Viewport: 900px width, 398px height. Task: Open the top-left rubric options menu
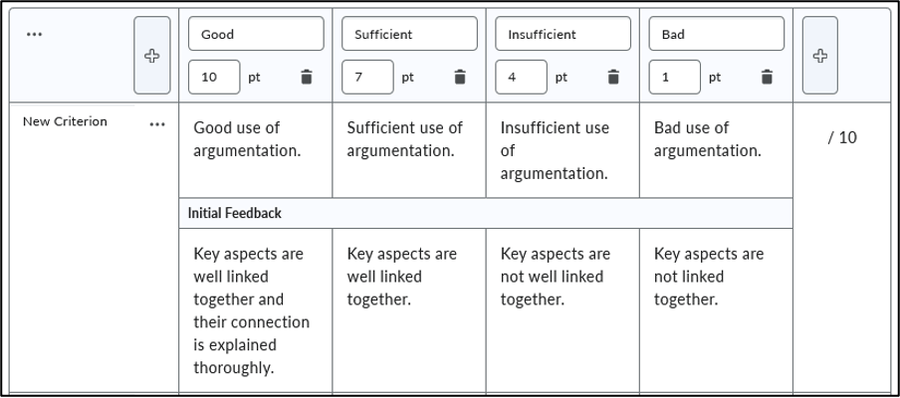35,35
